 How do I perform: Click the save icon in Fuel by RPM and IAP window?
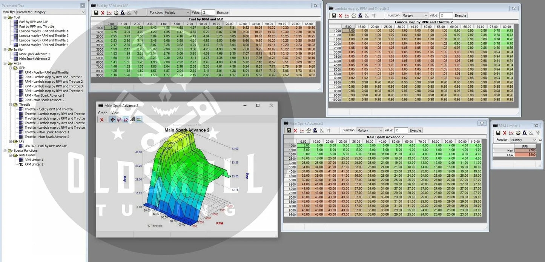[96, 12]
